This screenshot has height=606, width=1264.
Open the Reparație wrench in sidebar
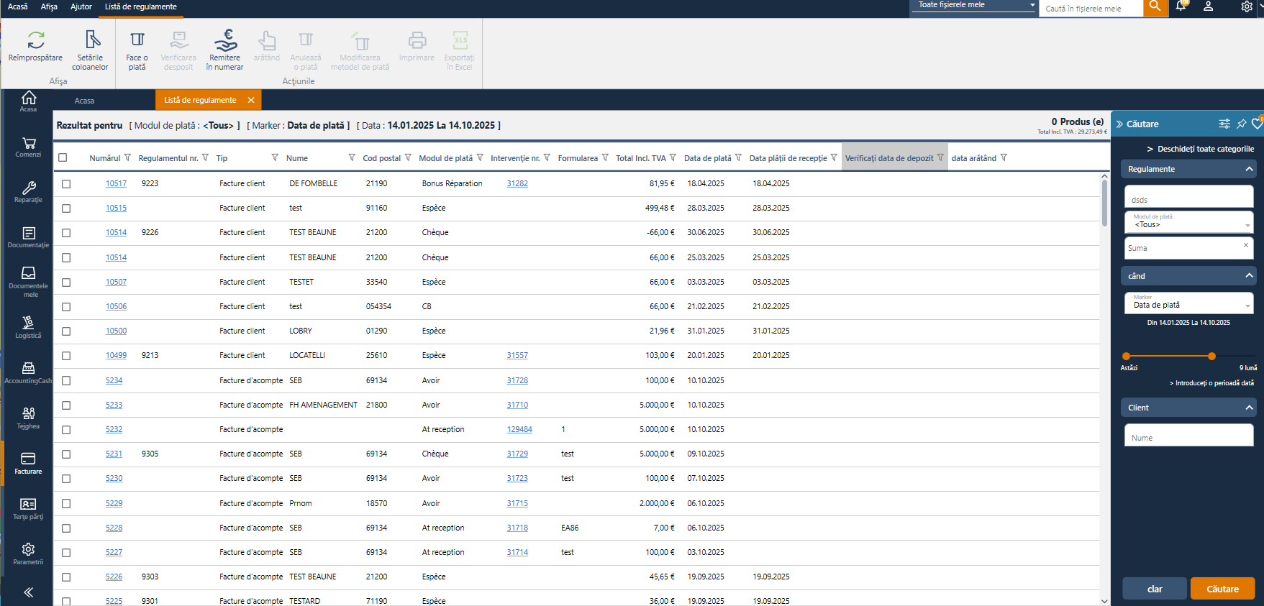pos(29,192)
